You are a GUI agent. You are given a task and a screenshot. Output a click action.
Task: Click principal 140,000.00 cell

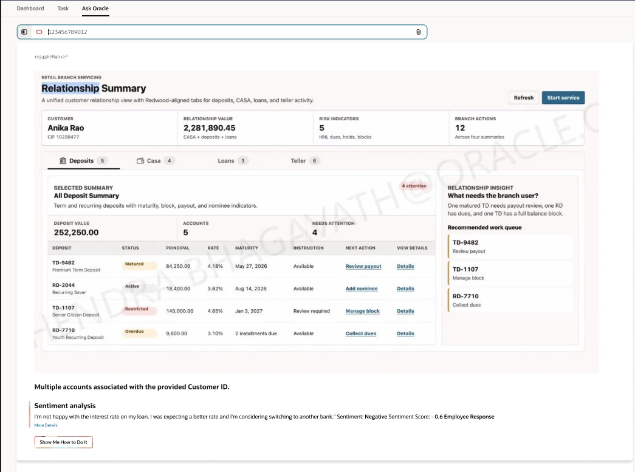tap(180, 311)
